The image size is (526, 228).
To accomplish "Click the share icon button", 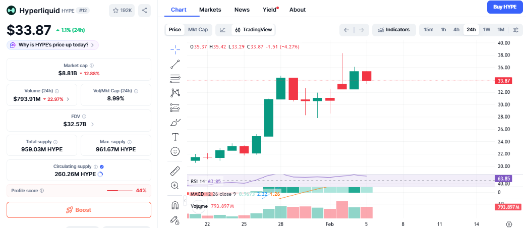I will click(144, 10).
